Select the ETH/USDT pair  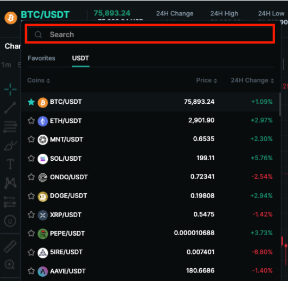pyautogui.click(x=66, y=121)
